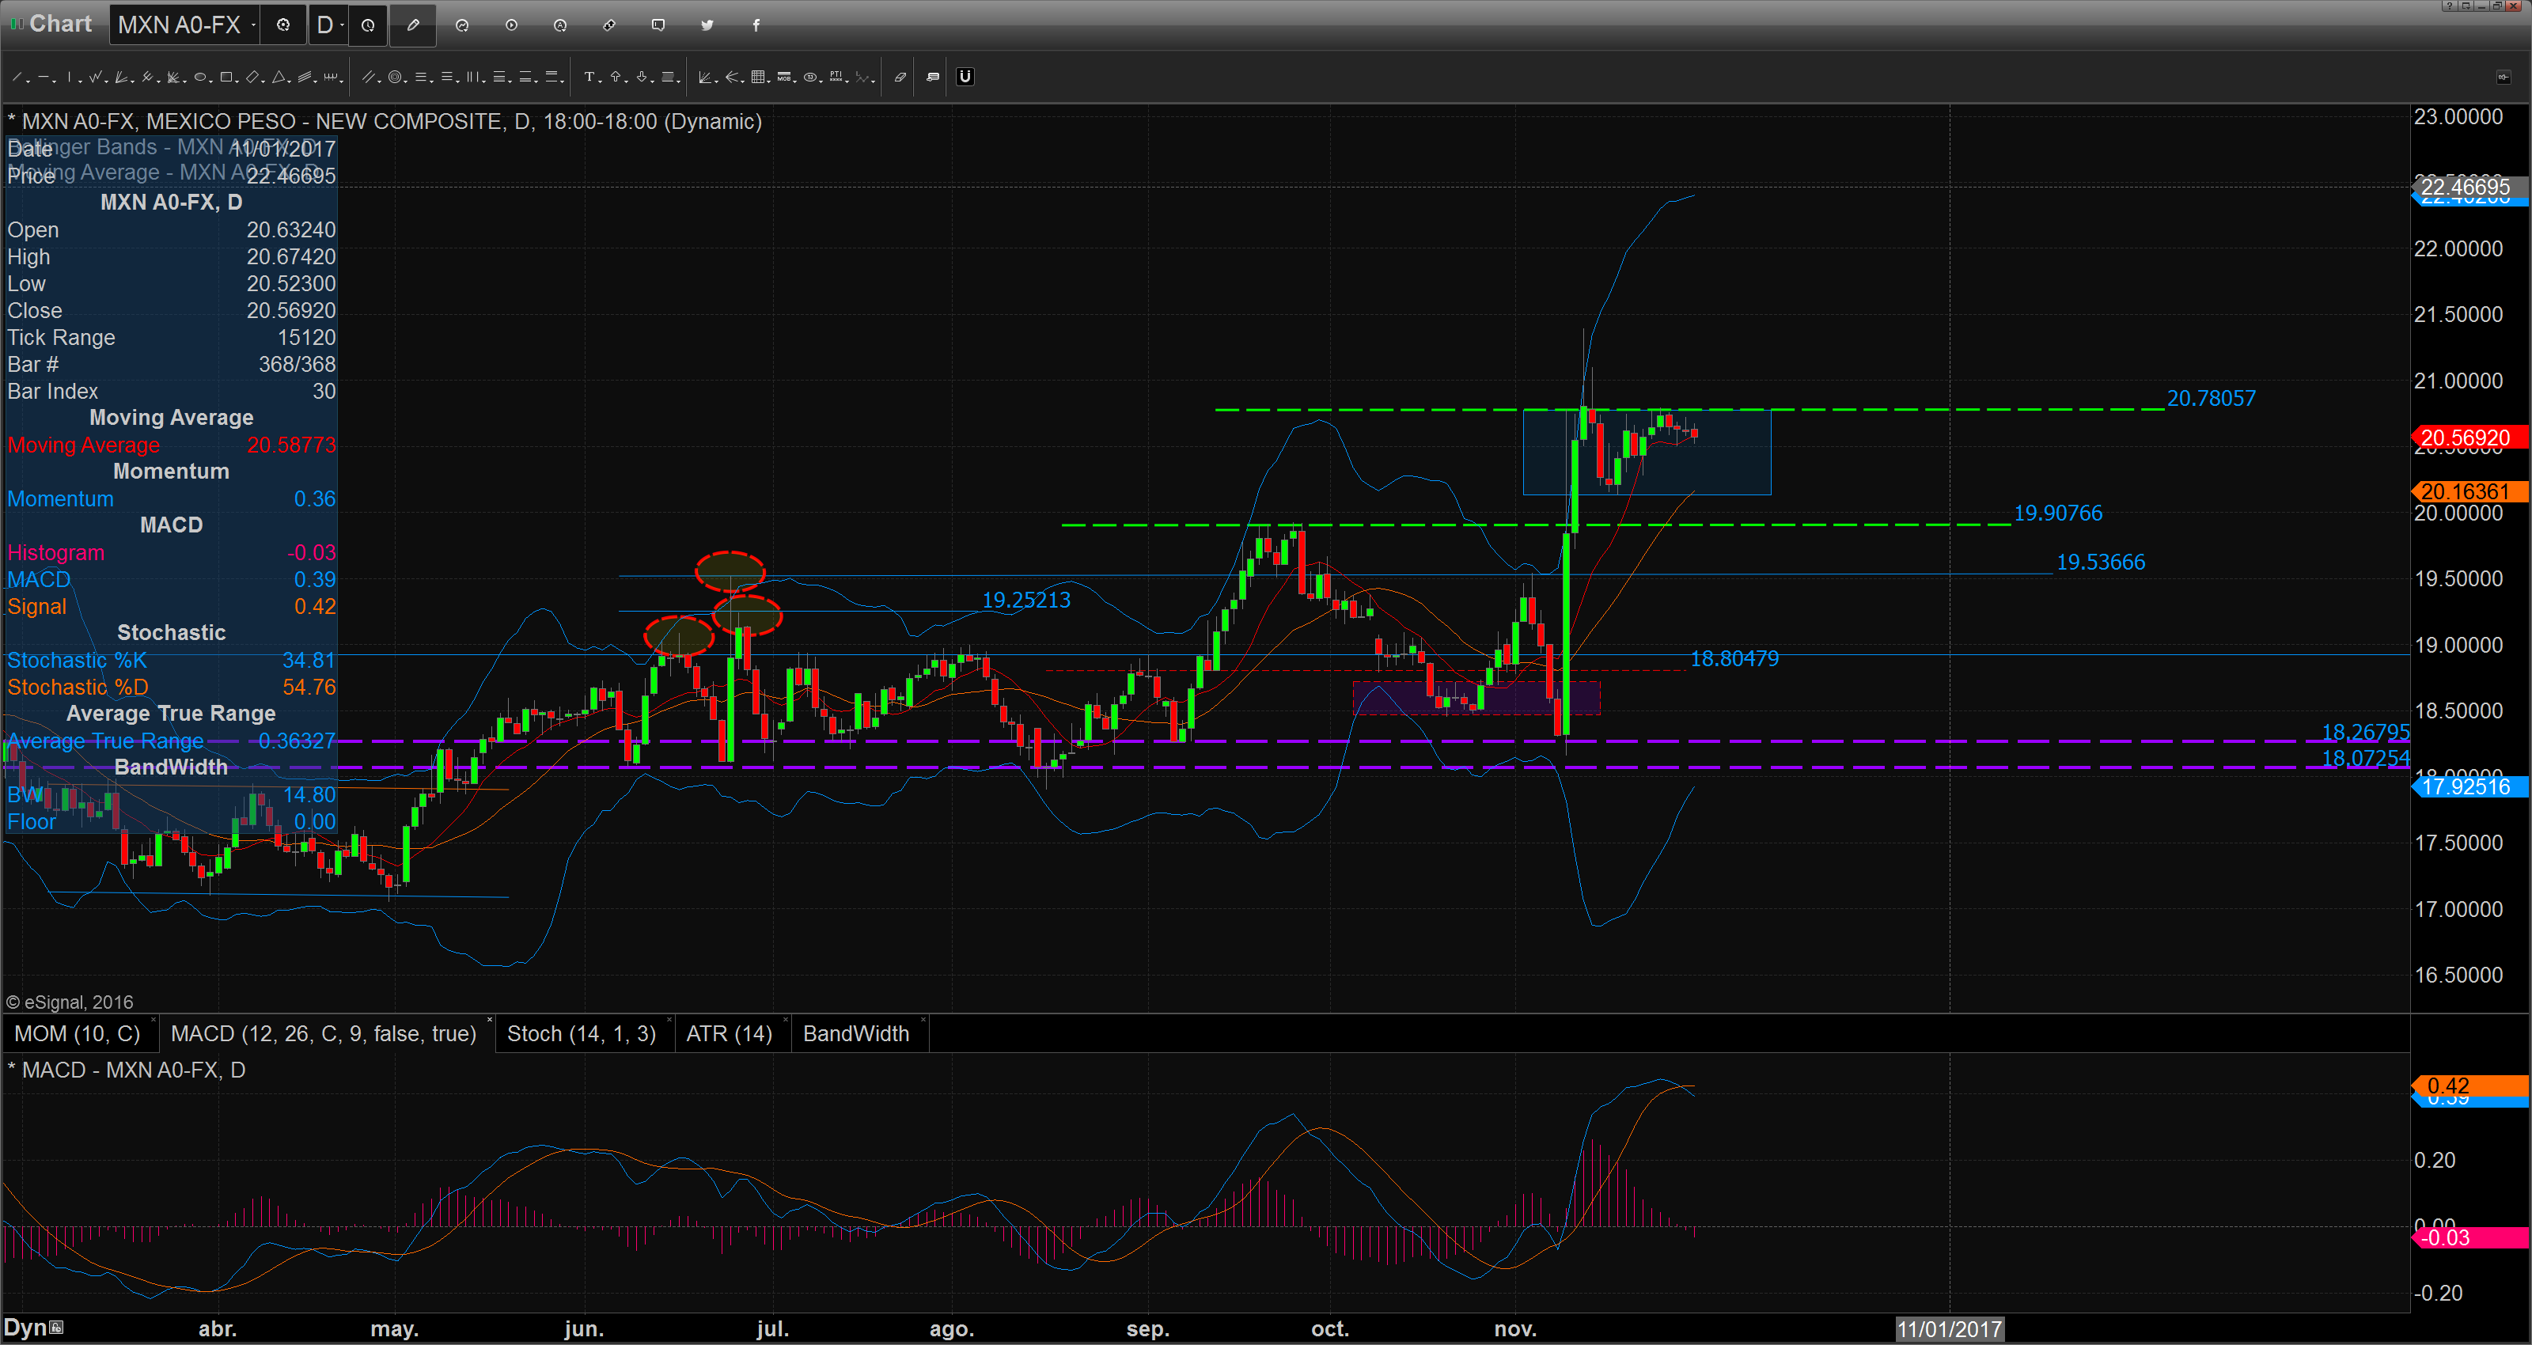Click the eraser remove-drawings icon
This screenshot has height=1345, width=2532.
coord(900,77)
